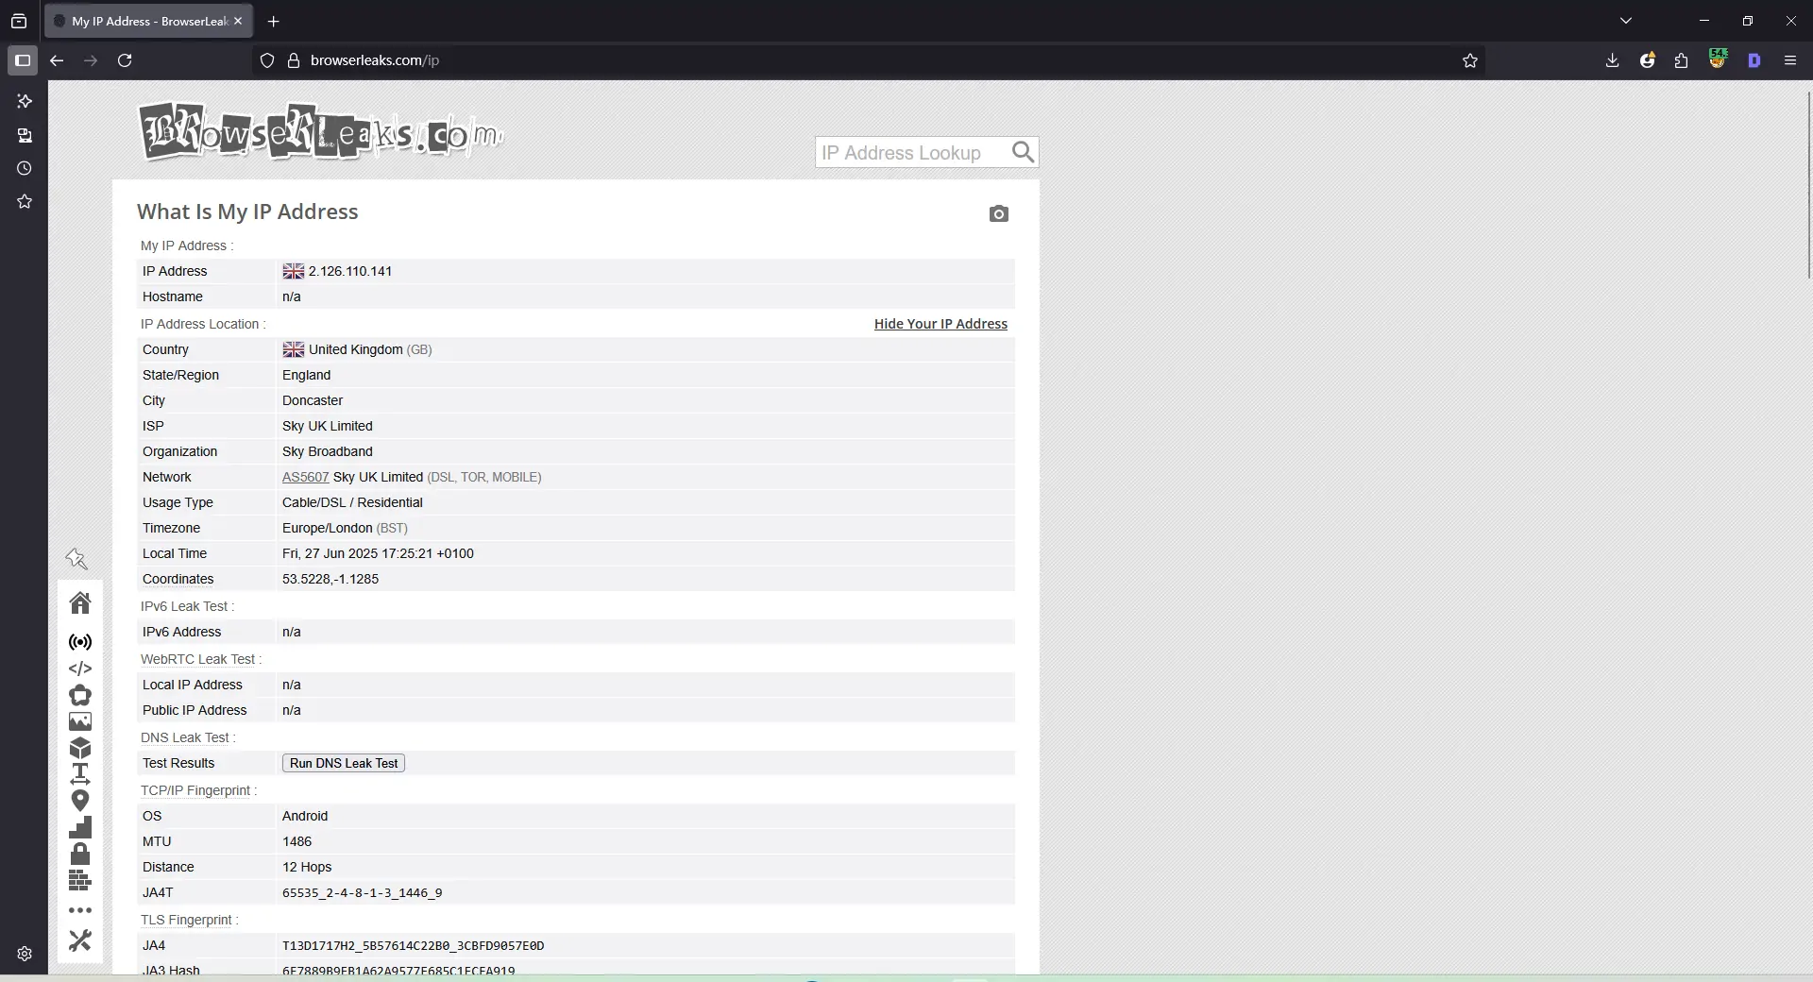Reload the current page
The width and height of the screenshot is (1813, 982).
[x=125, y=60]
